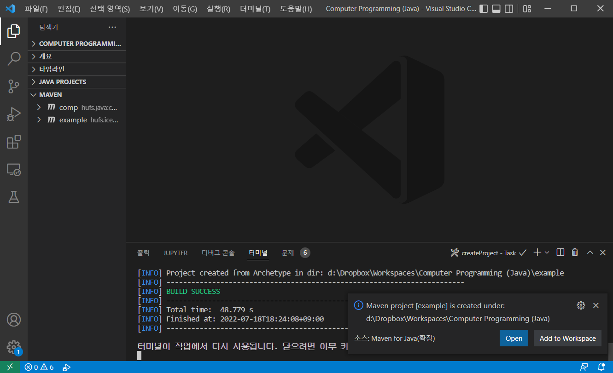Viewport: 613px width, 373px height.
Task: Switch to the JUPYTER panel tab
Action: (x=175, y=252)
